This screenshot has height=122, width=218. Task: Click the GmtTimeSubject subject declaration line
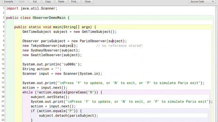pyautogui.click(x=69, y=32)
